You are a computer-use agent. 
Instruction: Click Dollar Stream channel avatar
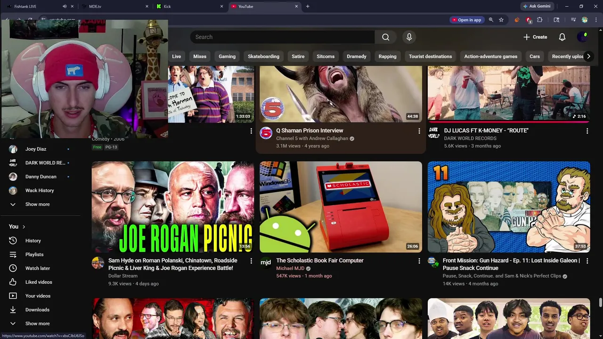[98, 262]
